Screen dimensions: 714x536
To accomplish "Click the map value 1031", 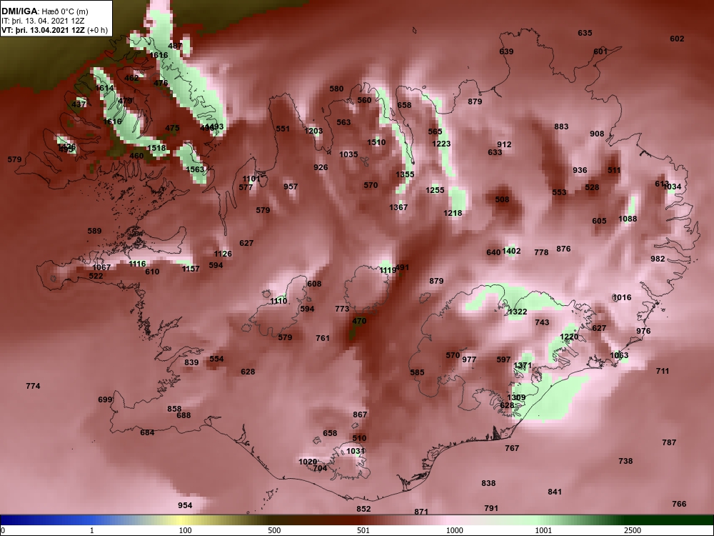I will click(x=356, y=451).
